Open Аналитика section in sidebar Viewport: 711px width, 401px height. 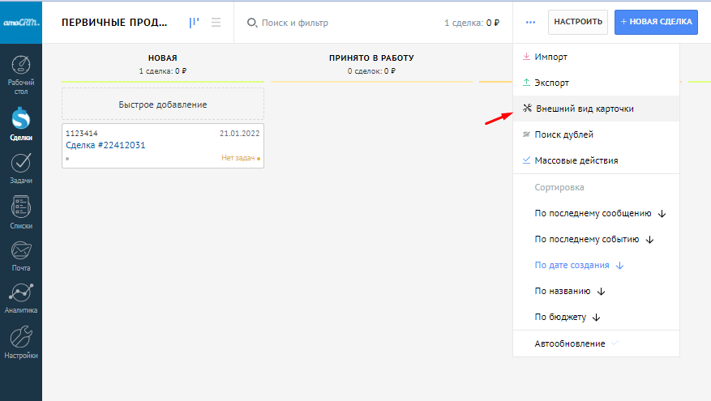(x=21, y=297)
